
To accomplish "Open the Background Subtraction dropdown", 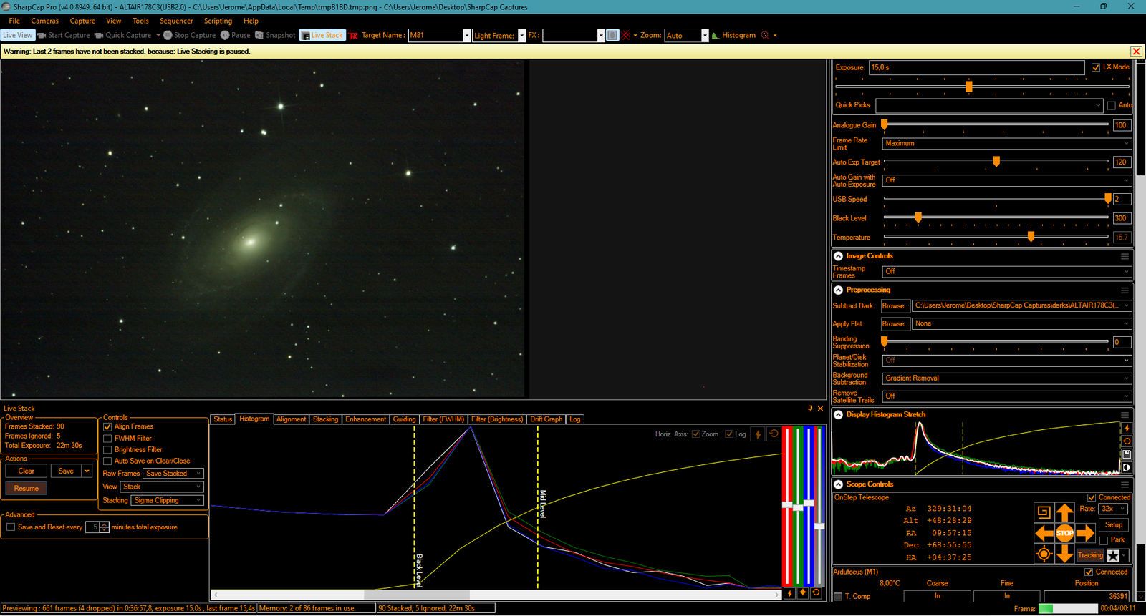I will [1006, 378].
